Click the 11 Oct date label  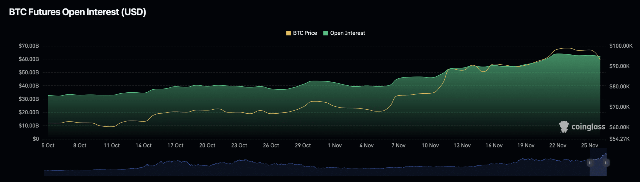[111, 145]
